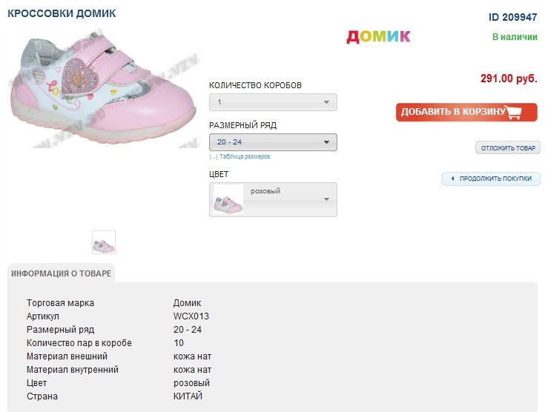Click the Продолжить покупки button

pyautogui.click(x=495, y=179)
